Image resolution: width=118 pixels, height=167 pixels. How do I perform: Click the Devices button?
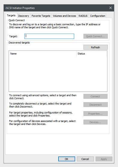pyautogui.click(x=95, y=122)
